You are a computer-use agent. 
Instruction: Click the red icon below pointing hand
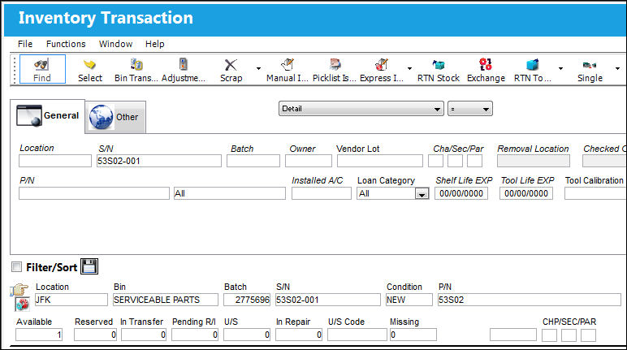(22, 305)
